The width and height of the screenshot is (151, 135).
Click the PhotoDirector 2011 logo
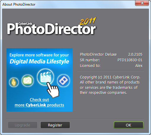(52, 26)
